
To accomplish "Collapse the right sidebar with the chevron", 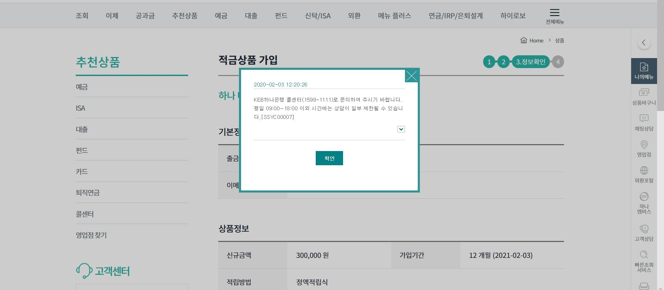I will tap(644, 43).
